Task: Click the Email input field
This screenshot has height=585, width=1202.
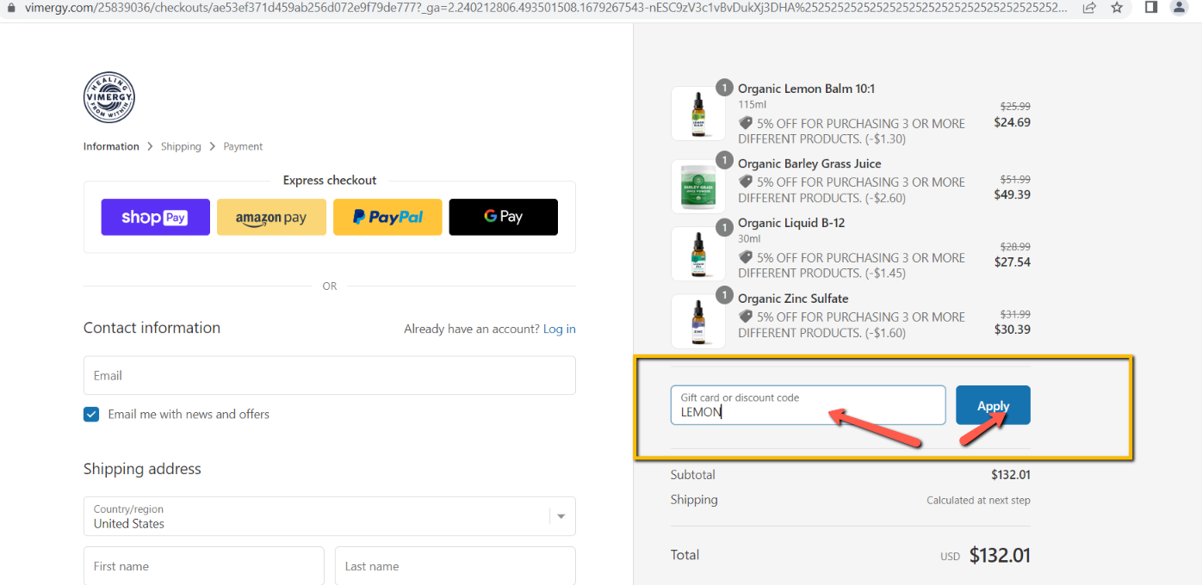Action: 330,375
